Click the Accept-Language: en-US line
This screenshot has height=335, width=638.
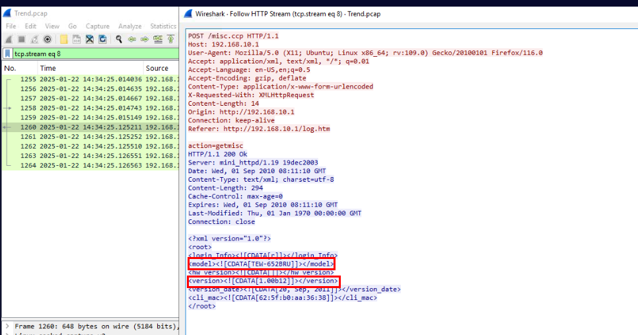click(249, 69)
